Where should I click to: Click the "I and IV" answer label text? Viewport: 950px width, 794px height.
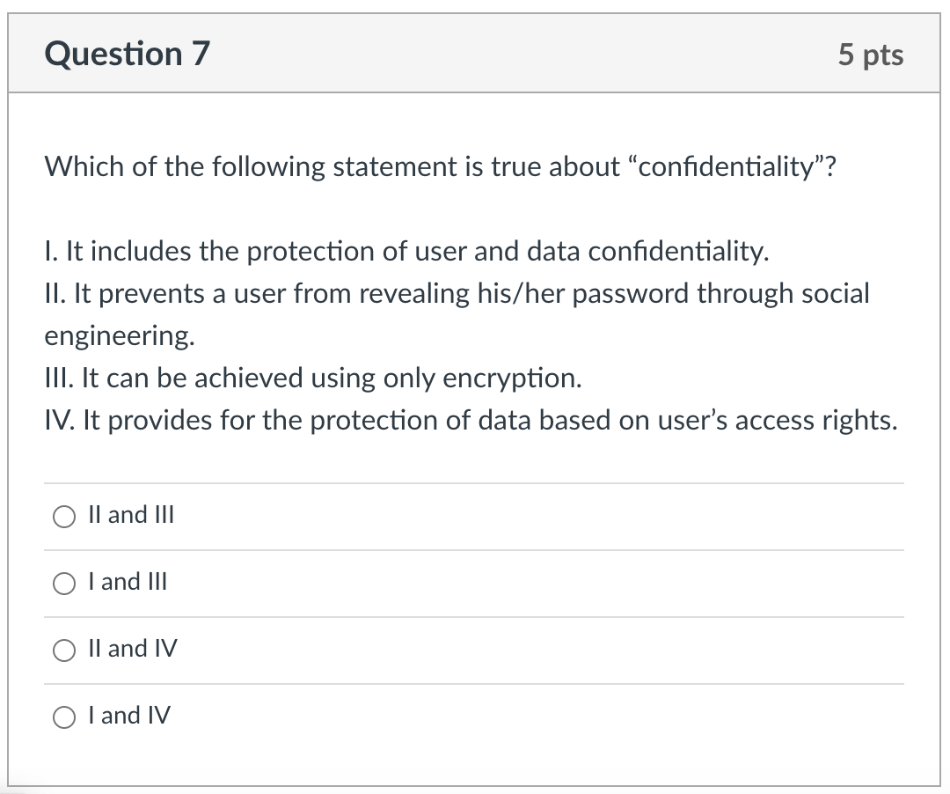tap(129, 716)
